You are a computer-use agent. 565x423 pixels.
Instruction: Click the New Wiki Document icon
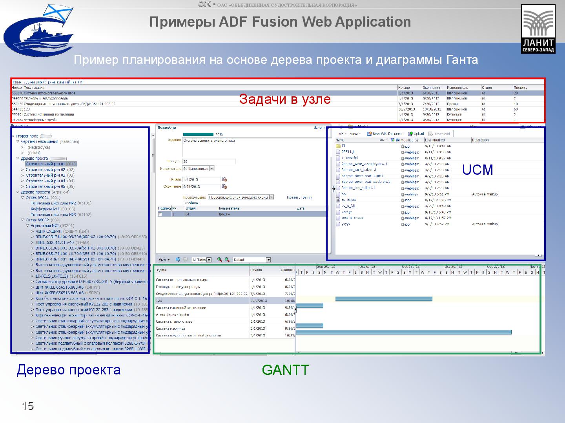point(369,134)
